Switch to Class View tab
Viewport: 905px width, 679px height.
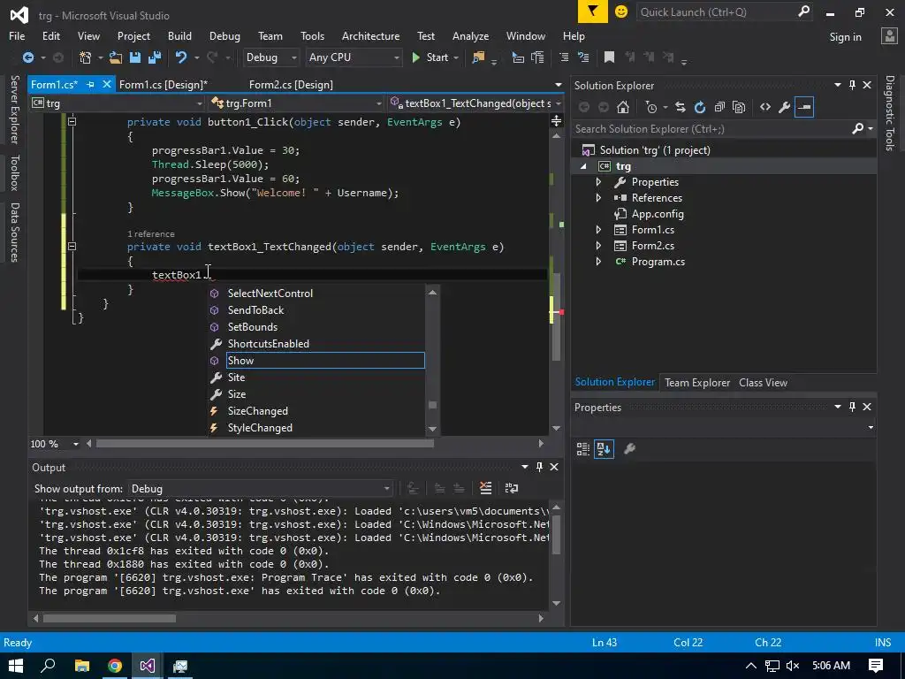pos(763,383)
